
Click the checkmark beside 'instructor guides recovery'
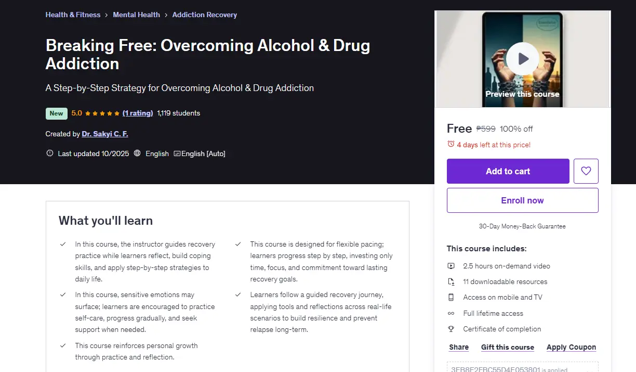pos(63,244)
